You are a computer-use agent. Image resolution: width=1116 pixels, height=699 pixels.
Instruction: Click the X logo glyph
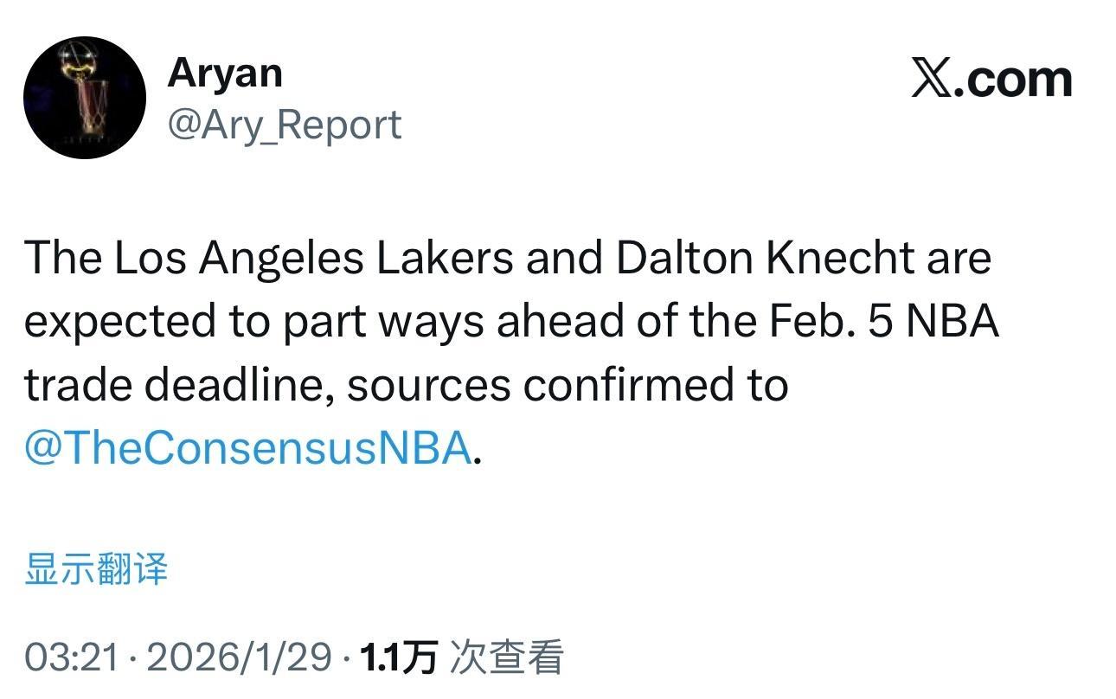tap(931, 80)
